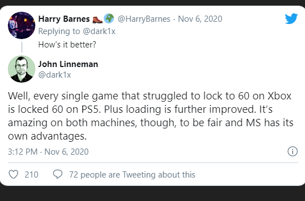Click the Twitter bird logo

pos(291,18)
